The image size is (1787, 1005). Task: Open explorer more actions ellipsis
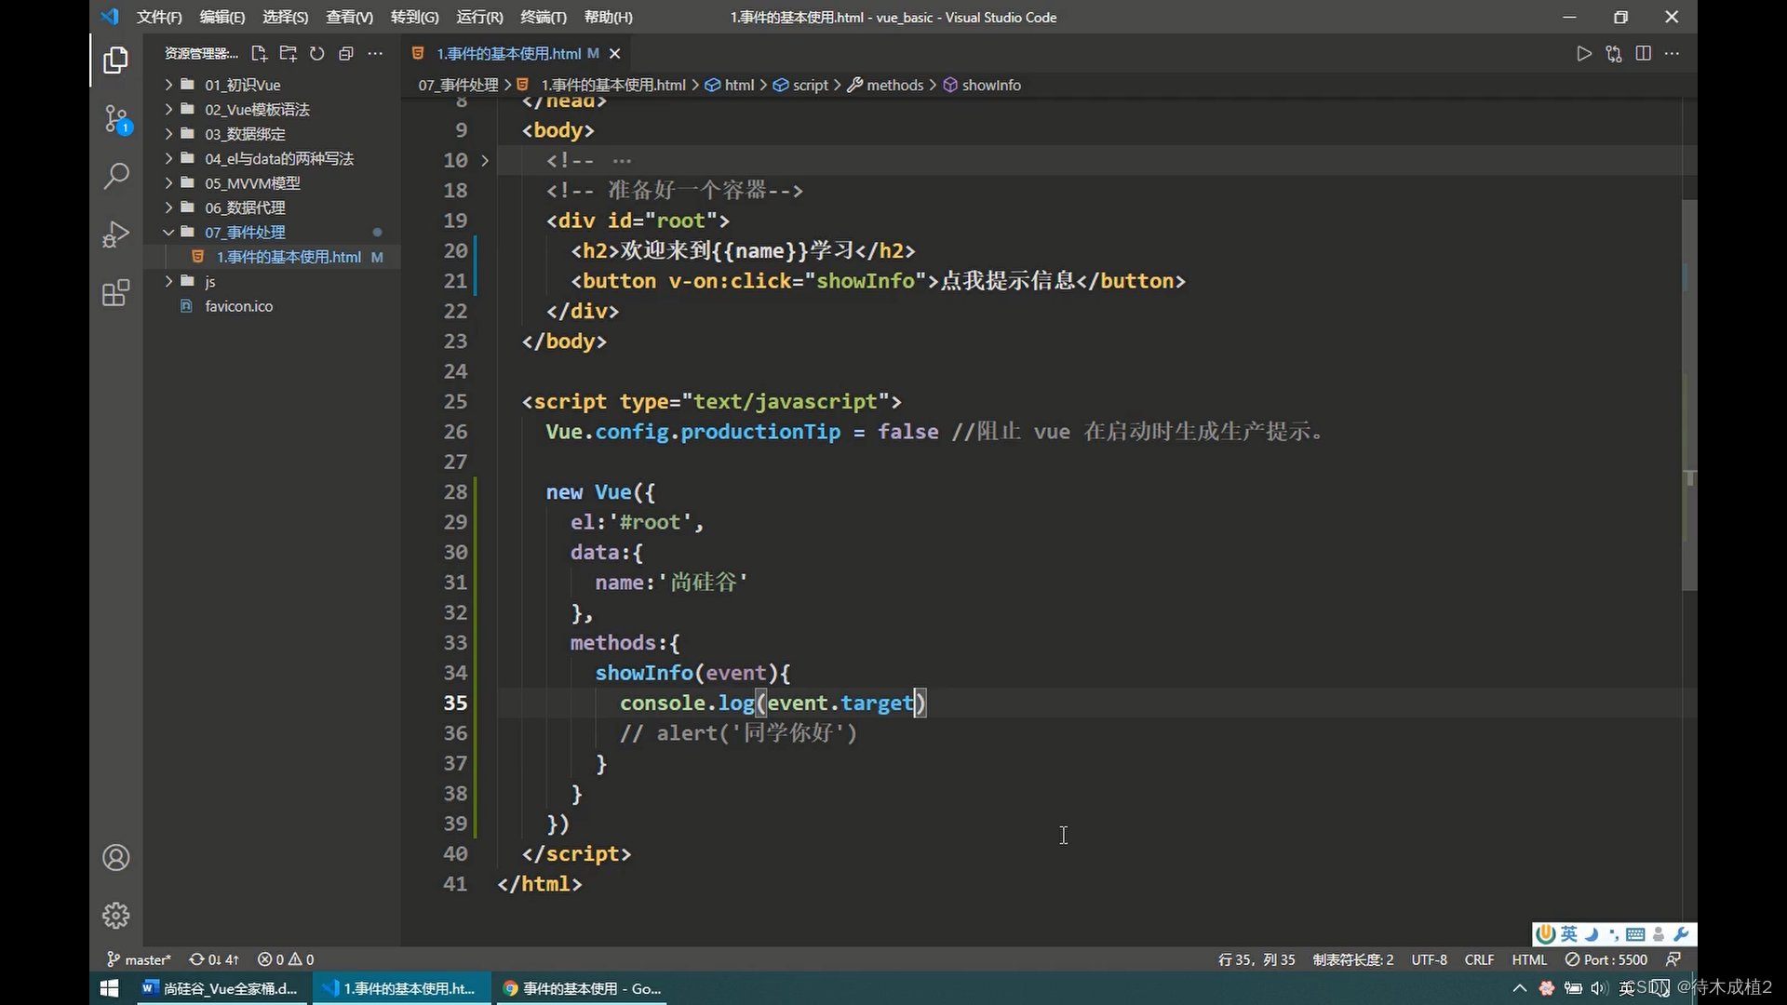tap(375, 53)
